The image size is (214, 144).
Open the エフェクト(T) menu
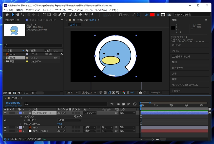click(x=60, y=10)
